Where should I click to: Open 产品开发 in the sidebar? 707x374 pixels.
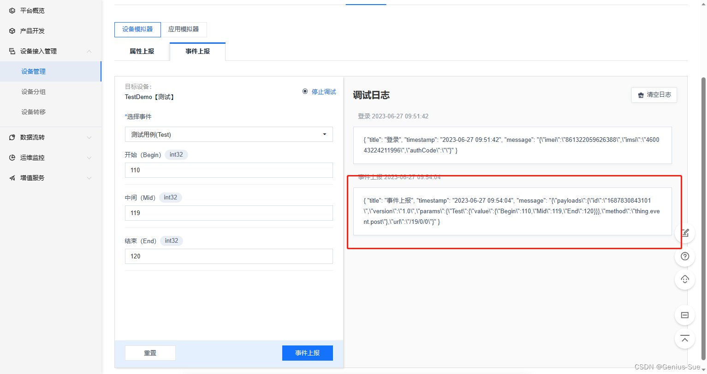pyautogui.click(x=50, y=31)
